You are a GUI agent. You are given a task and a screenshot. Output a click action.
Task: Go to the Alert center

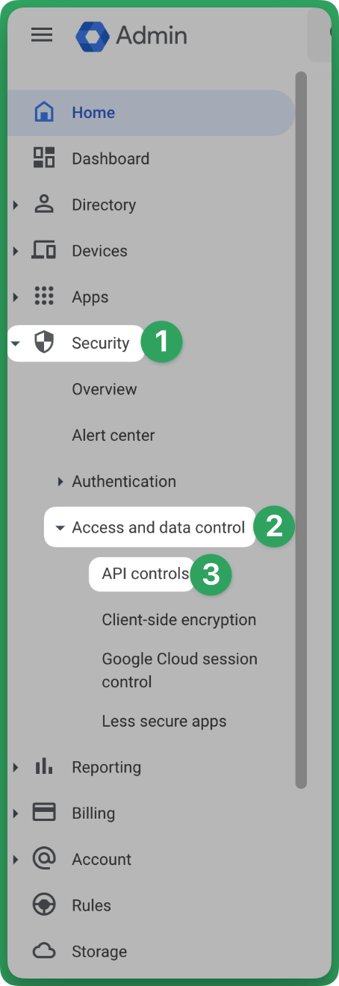coord(113,435)
